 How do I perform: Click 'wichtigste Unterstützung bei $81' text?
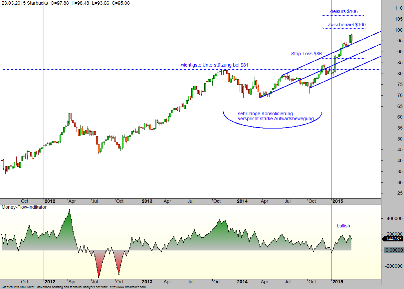click(x=215, y=65)
